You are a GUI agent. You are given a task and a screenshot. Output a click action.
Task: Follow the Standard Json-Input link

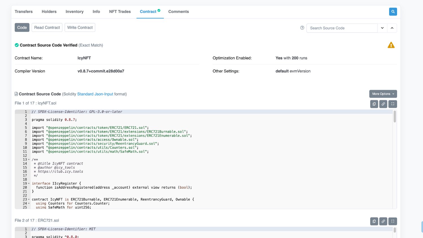tap(95, 94)
